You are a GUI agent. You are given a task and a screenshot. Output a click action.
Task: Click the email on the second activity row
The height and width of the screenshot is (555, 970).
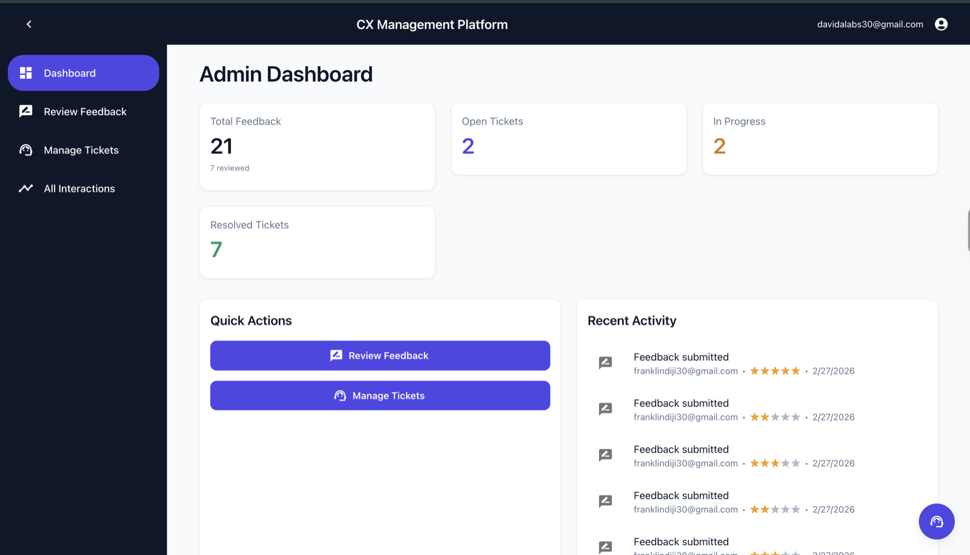pyautogui.click(x=686, y=417)
